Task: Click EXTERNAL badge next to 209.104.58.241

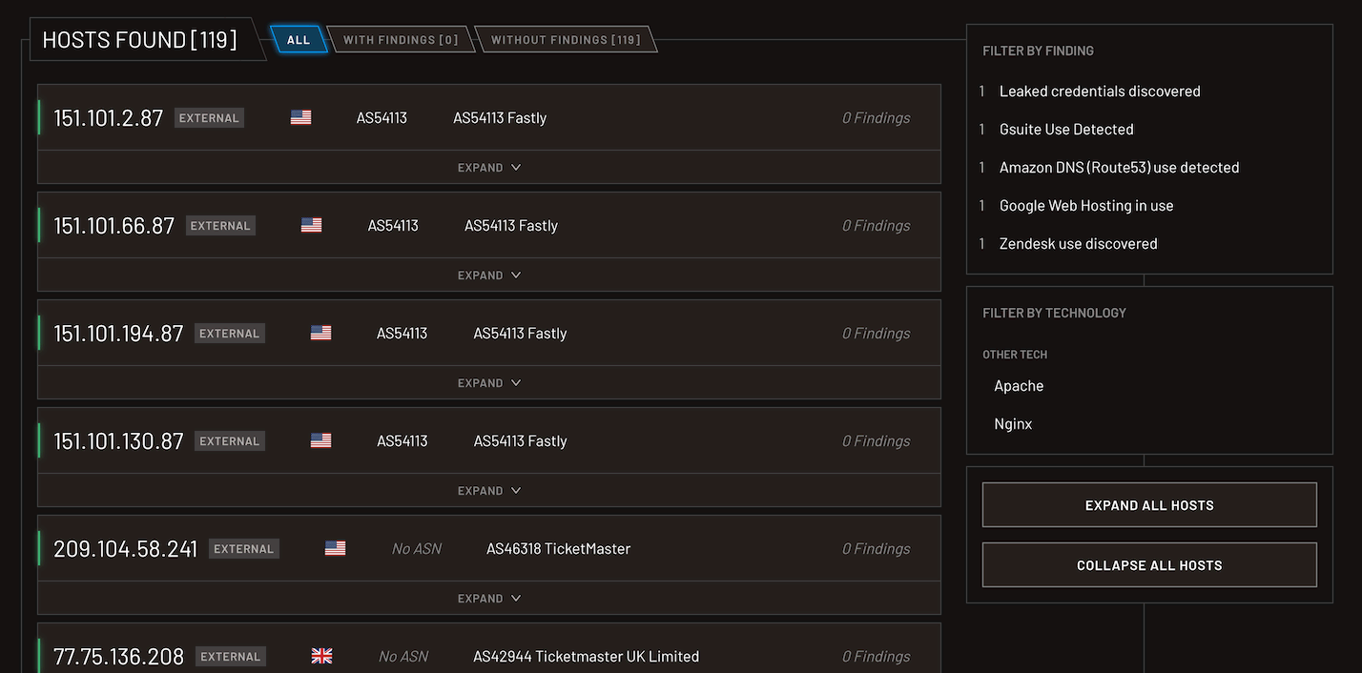Action: point(244,549)
